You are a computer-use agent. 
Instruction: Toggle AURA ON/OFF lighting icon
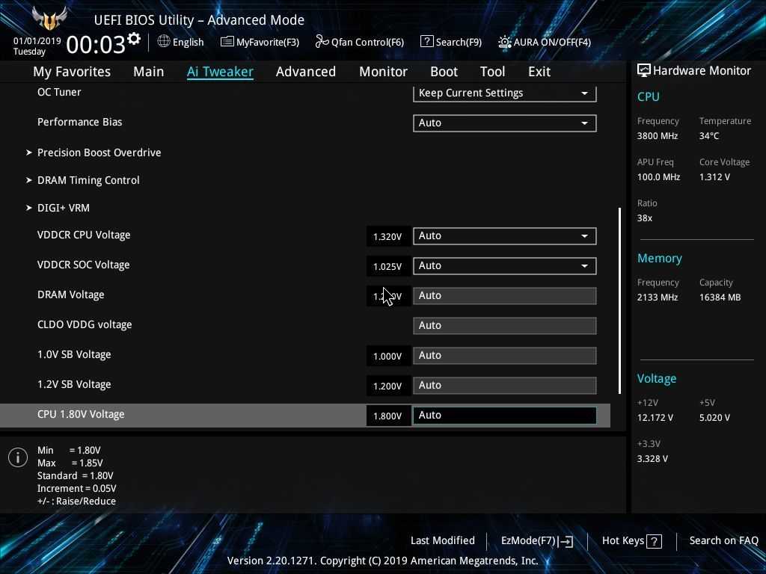click(x=505, y=42)
